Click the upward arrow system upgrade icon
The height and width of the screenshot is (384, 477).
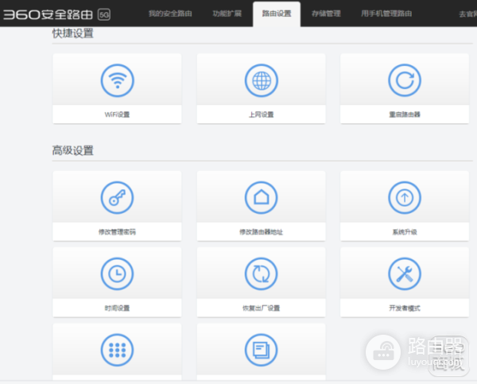[405, 198]
